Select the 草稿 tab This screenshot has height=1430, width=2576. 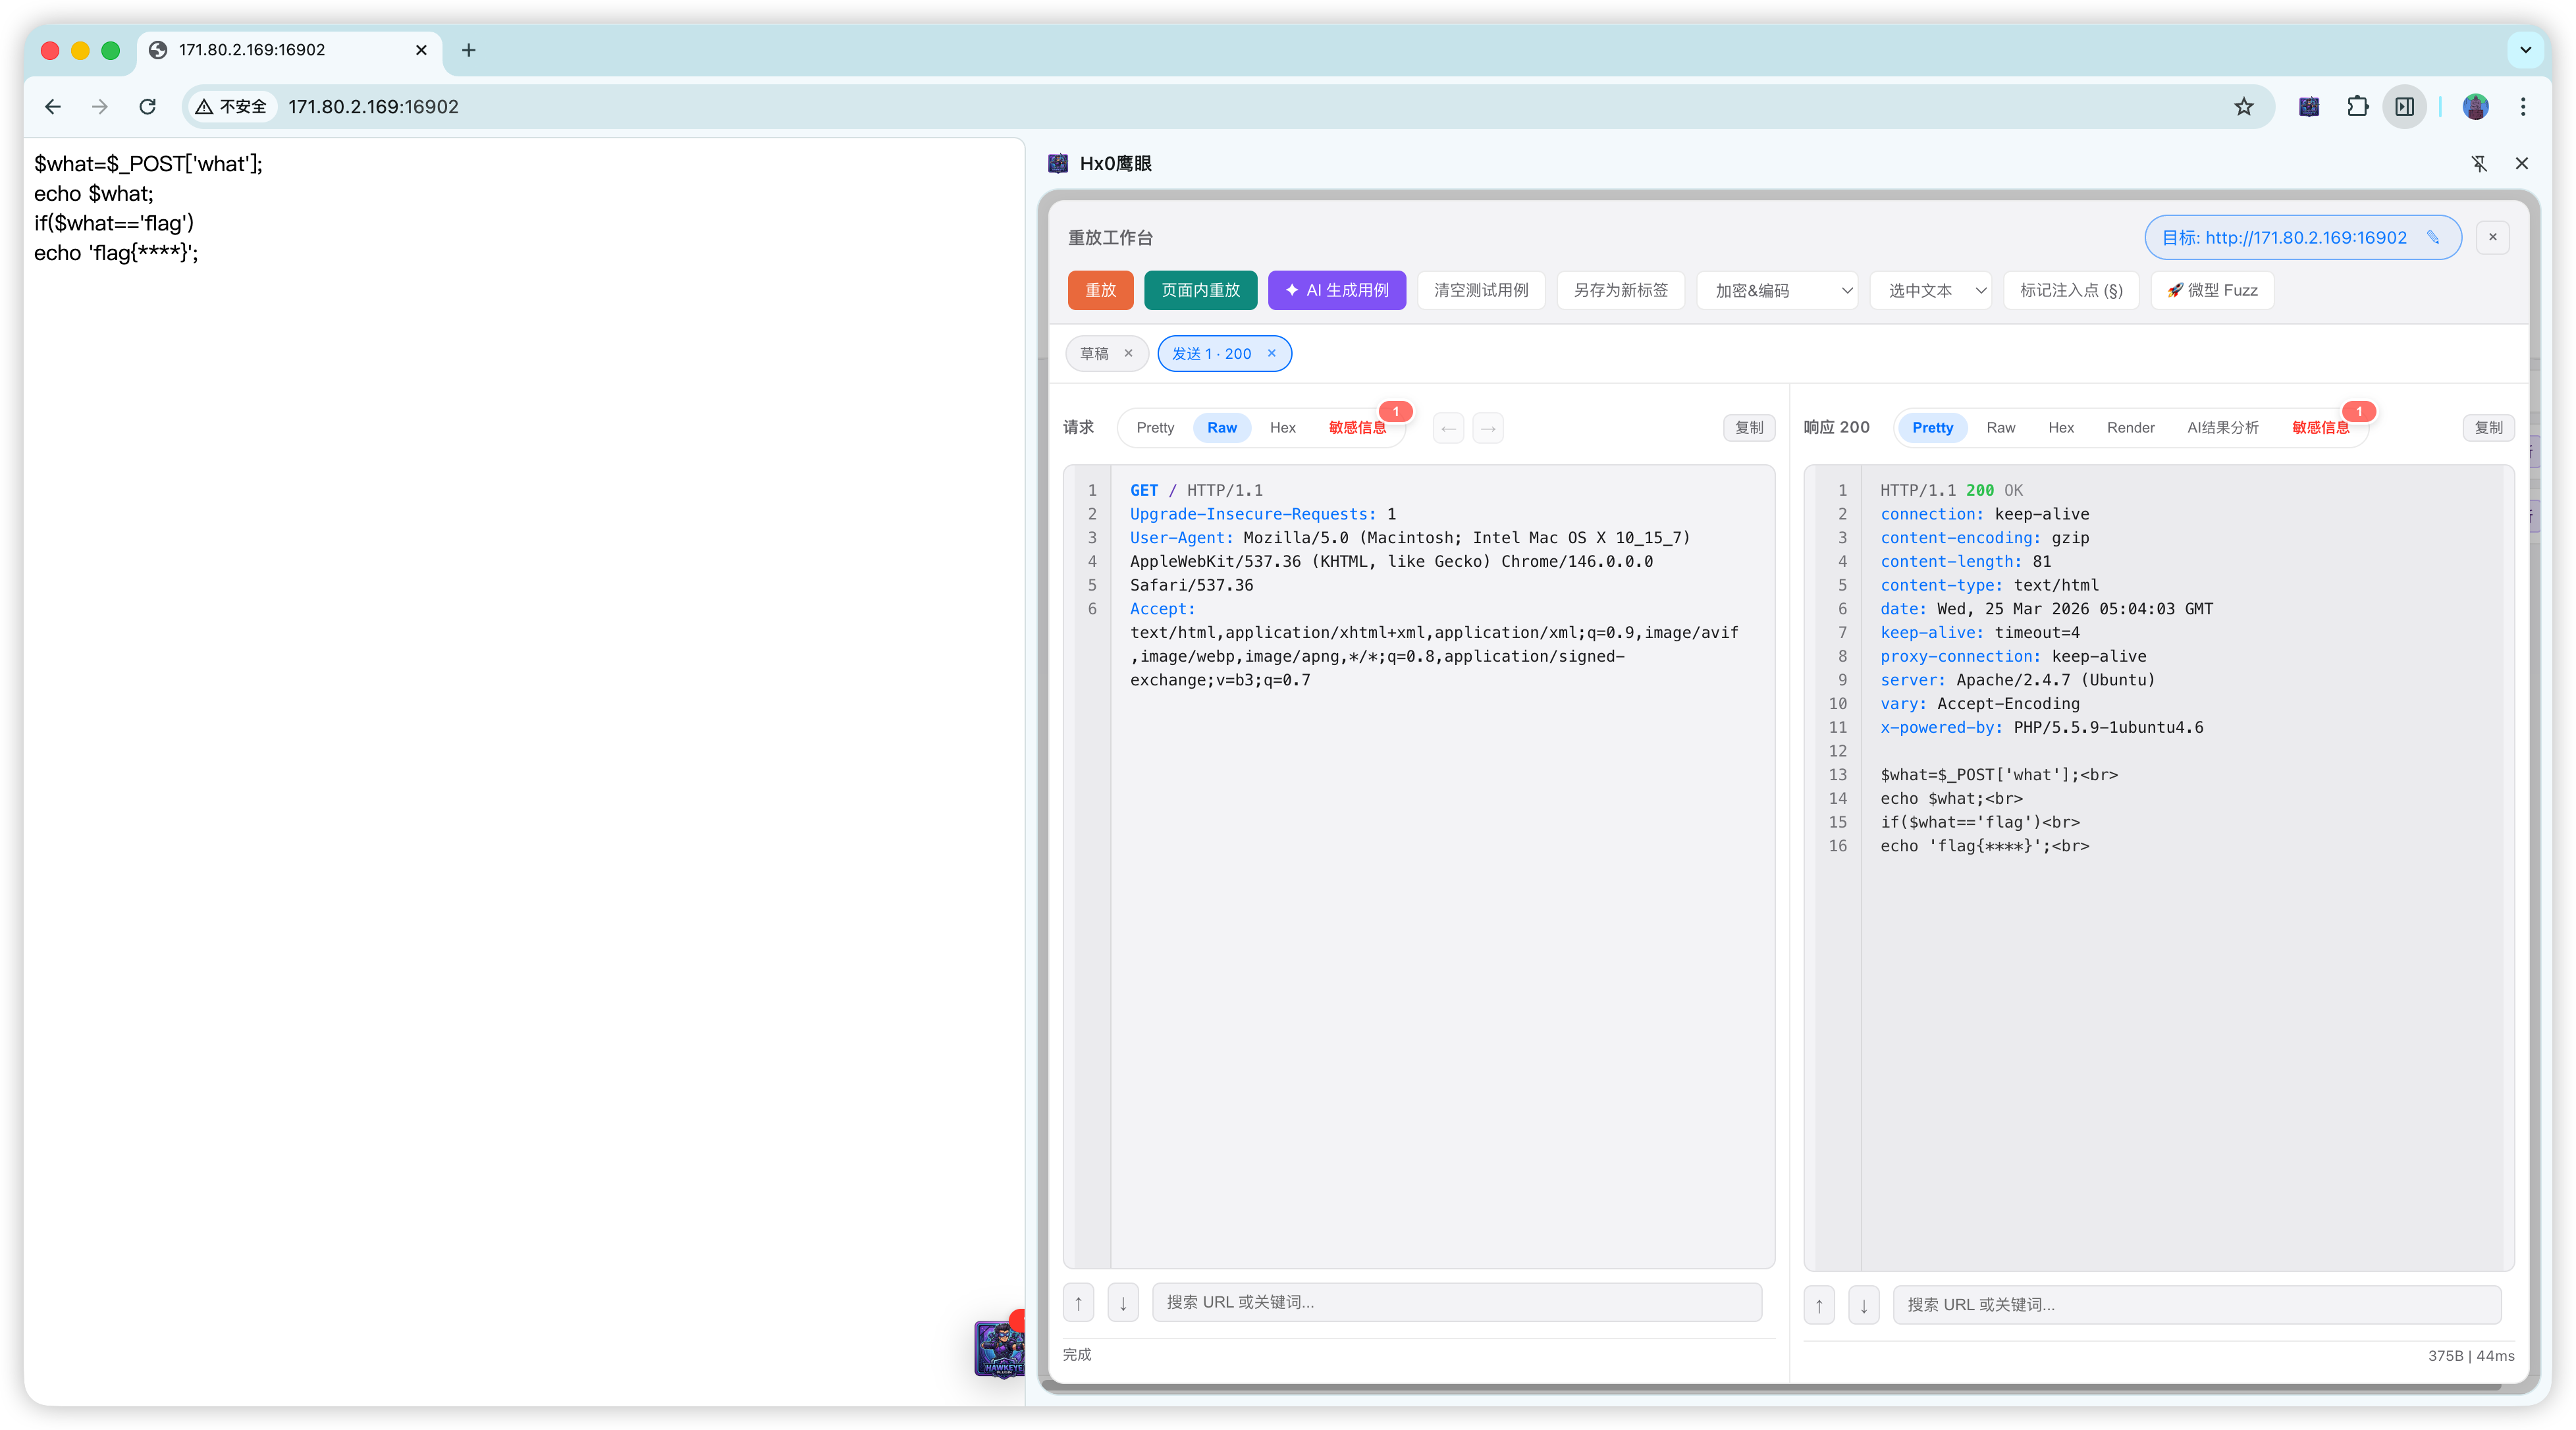pyautogui.click(x=1094, y=354)
